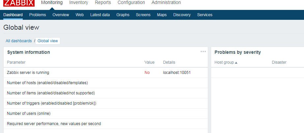Open the Maps tab

click(x=162, y=15)
